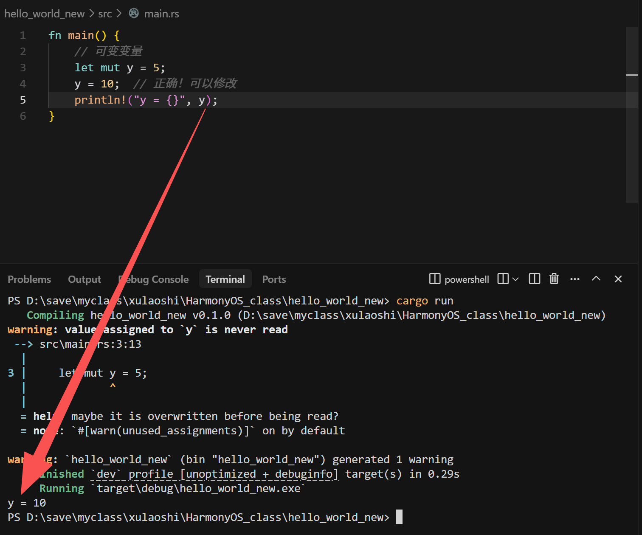Close the terminal panel
The image size is (642, 535).
pyautogui.click(x=618, y=279)
